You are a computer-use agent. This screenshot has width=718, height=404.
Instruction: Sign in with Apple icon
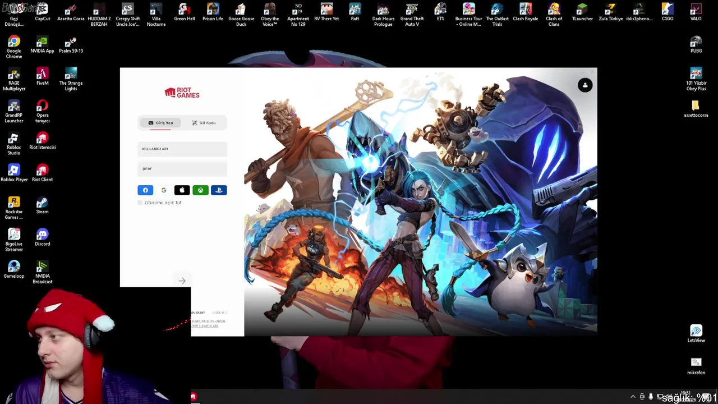182,190
